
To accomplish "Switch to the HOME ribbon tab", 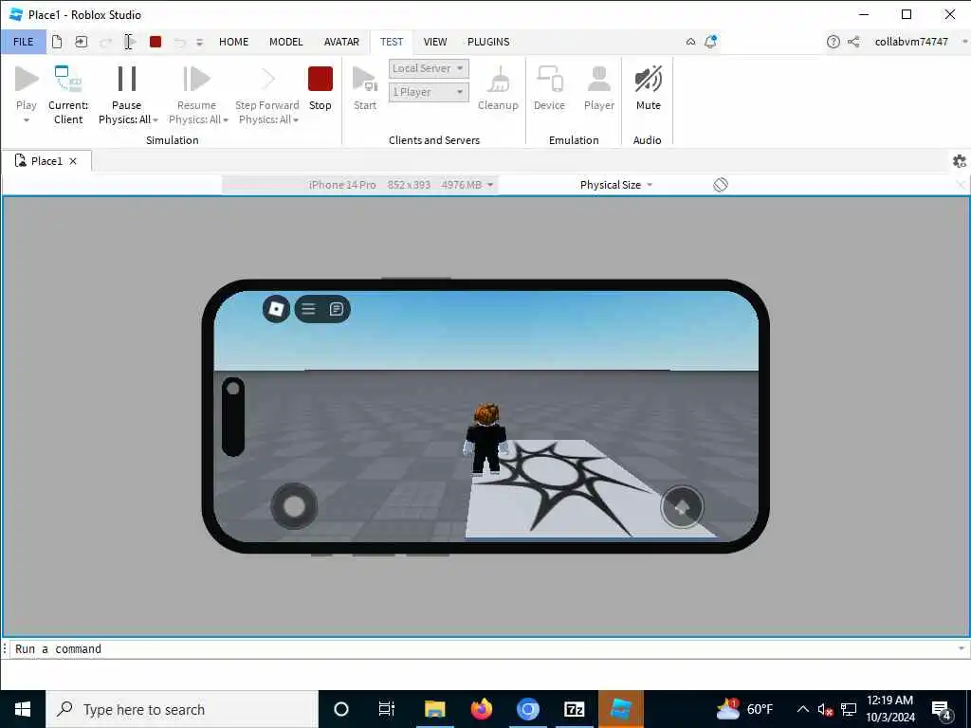I will (233, 42).
